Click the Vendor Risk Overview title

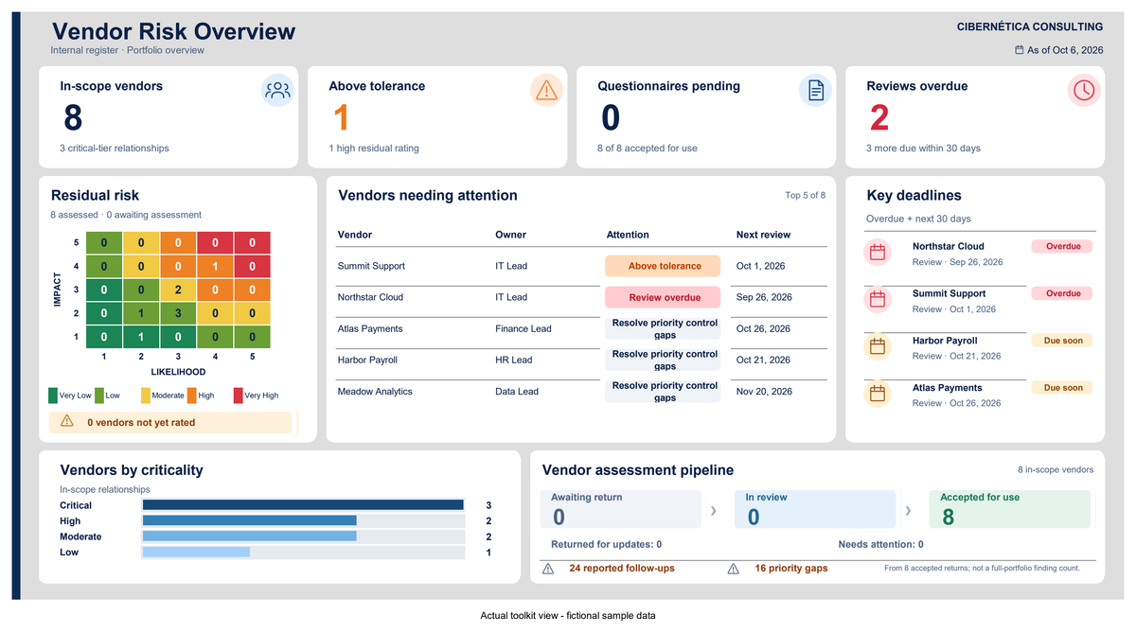(173, 31)
